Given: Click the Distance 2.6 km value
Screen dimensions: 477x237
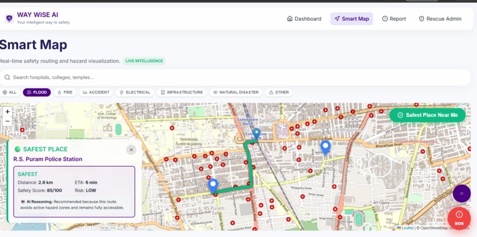Looking at the screenshot, I should click(x=46, y=183).
